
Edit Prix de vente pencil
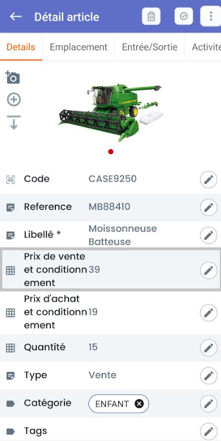tap(208, 270)
